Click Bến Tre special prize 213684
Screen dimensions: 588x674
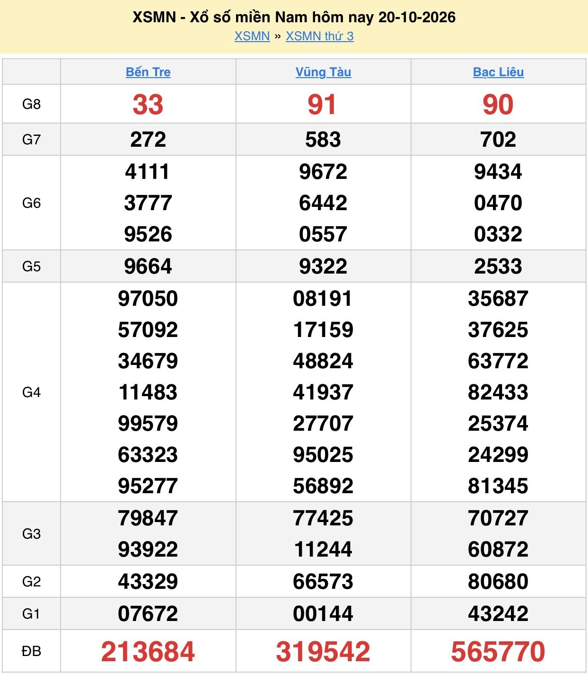point(148,651)
